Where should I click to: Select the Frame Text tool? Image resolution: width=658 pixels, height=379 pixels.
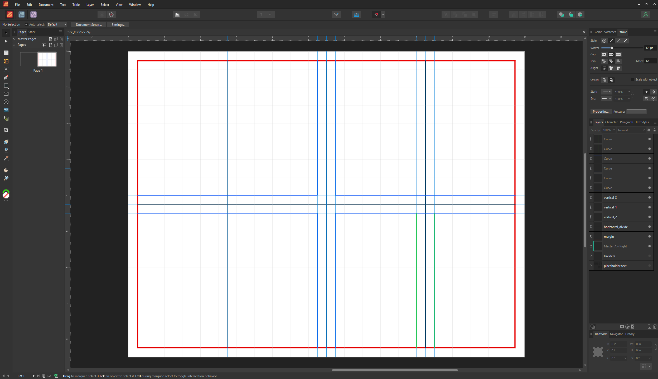[x=6, y=53]
